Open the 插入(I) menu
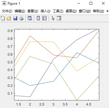 point(45,11)
